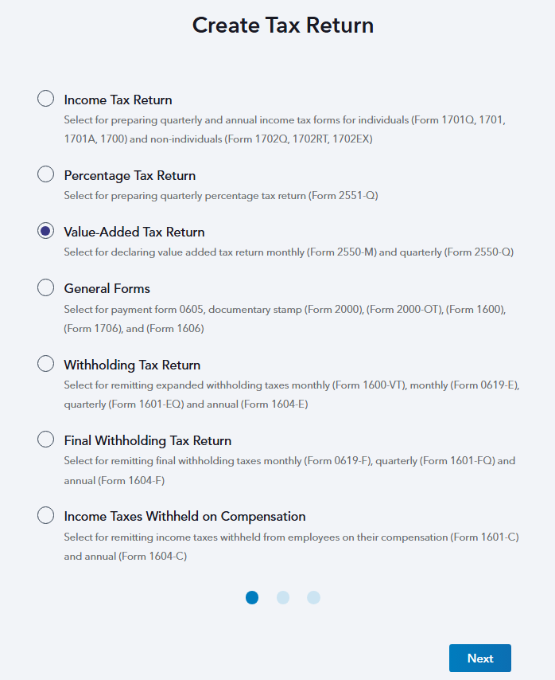This screenshot has width=555, height=680.
Task: Click the Income Tax Return label text
Action: 118,100
